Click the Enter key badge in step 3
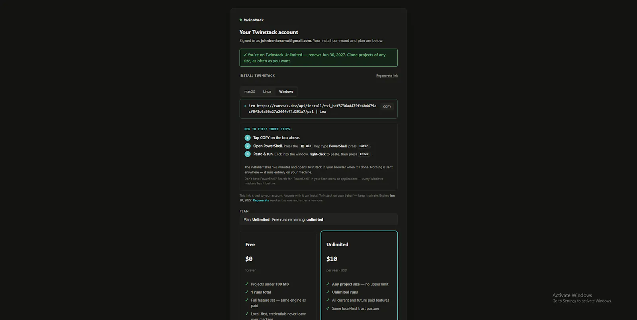The height and width of the screenshot is (320, 637). pos(364,154)
